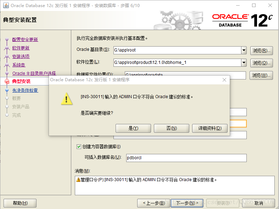Click 是(Y) to continue with weak password
The width and height of the screenshot is (279, 209).
click(x=133, y=128)
